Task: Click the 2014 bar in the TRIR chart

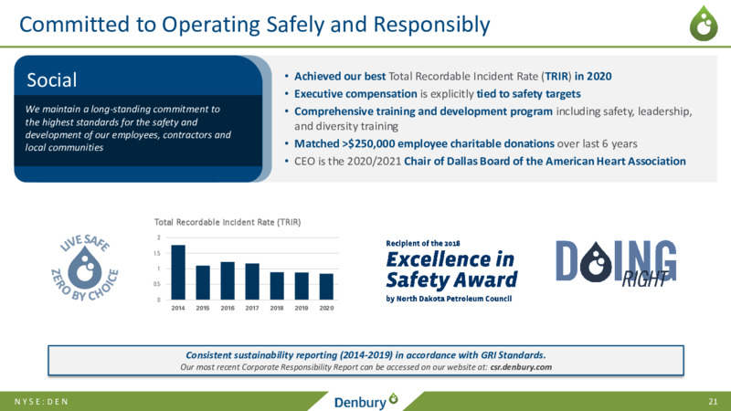Action: click(x=178, y=272)
